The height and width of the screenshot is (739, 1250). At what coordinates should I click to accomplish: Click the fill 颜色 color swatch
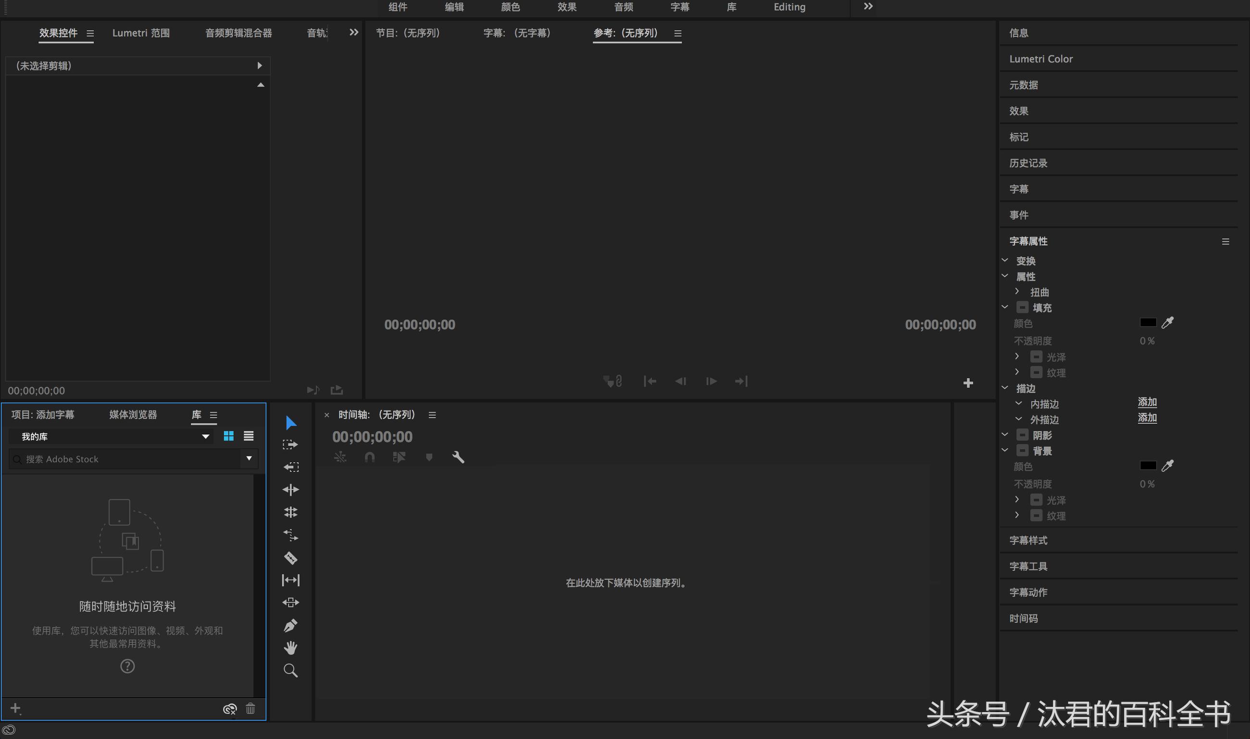pyautogui.click(x=1148, y=322)
